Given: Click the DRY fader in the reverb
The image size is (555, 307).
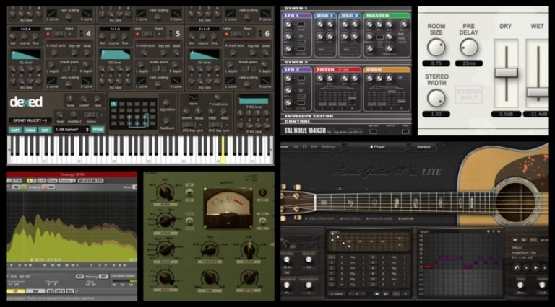Looking at the screenshot, I should click(x=506, y=73).
